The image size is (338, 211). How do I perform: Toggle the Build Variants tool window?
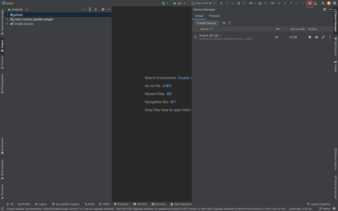[x=2, y=169]
